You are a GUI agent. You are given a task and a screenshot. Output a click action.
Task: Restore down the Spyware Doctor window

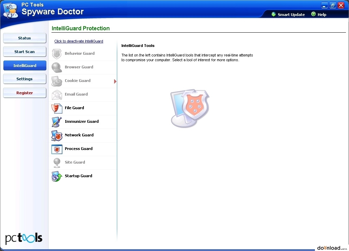(333, 5)
